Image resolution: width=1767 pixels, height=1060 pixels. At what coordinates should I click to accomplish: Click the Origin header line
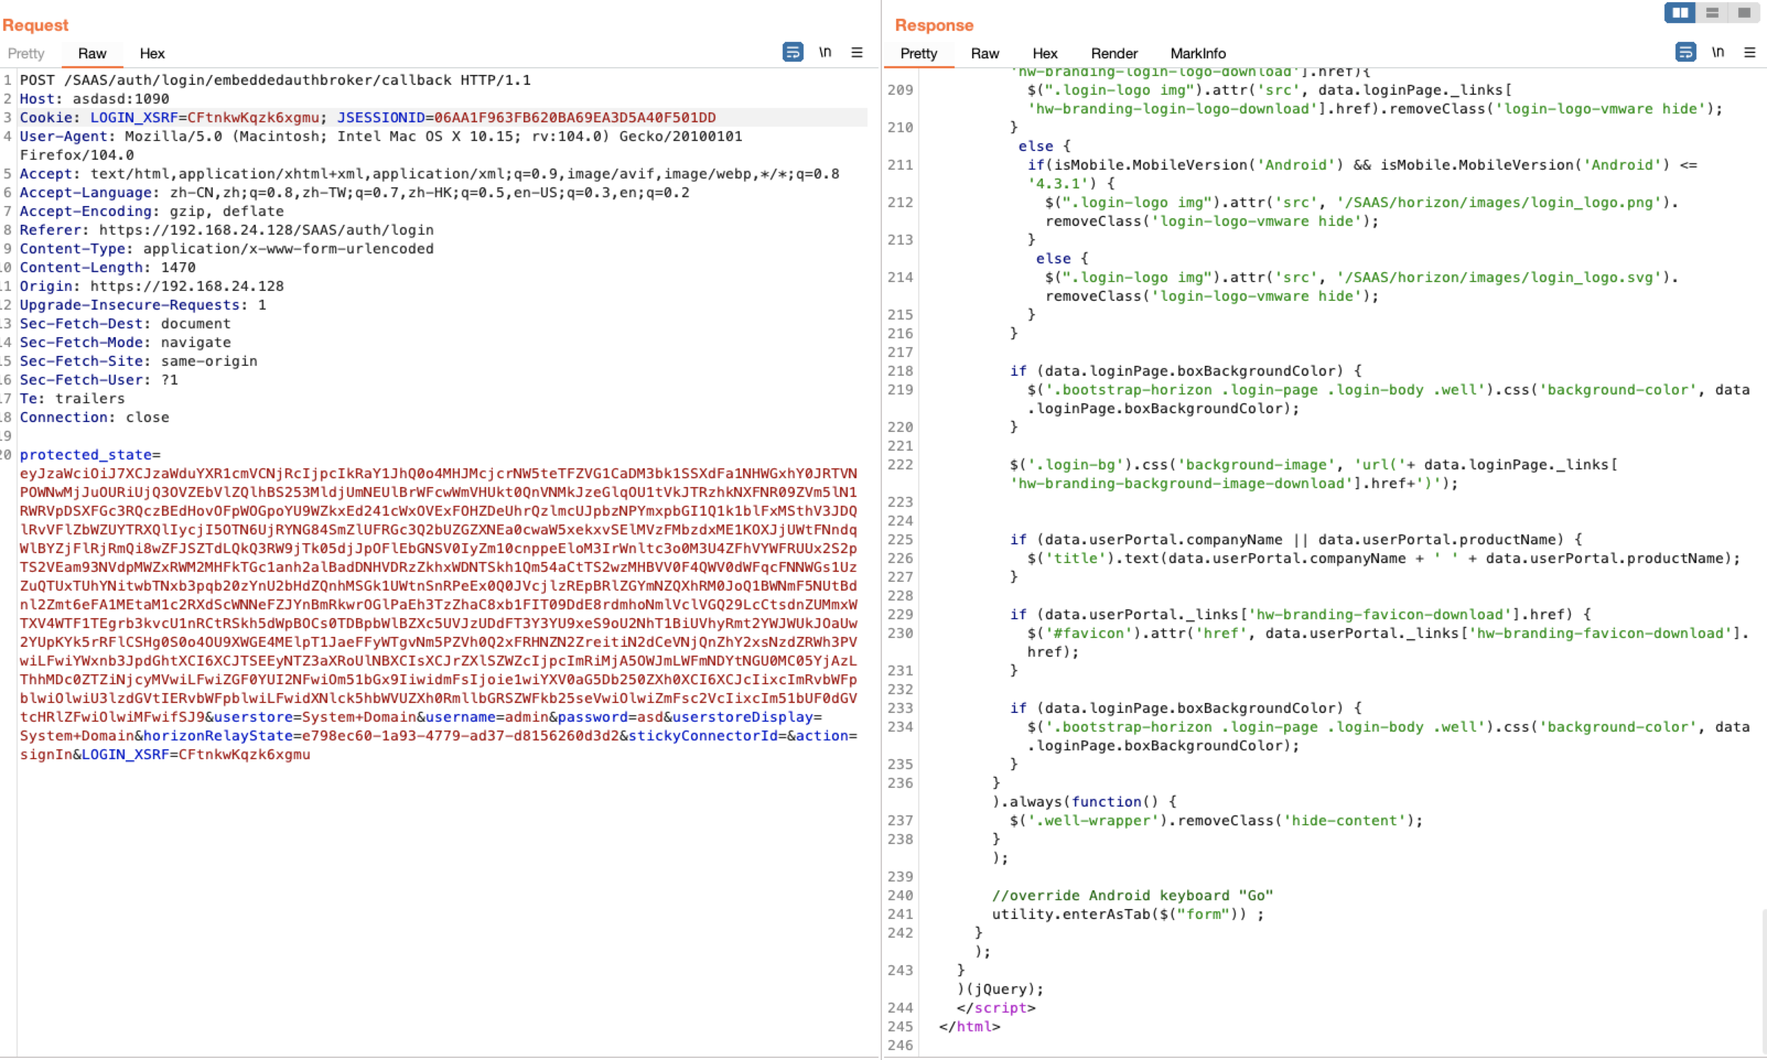click(x=152, y=286)
